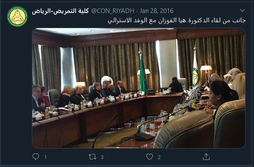Click the empty tweet area beside share icon
This screenshot has width=254, height=167.
pos(230,156)
